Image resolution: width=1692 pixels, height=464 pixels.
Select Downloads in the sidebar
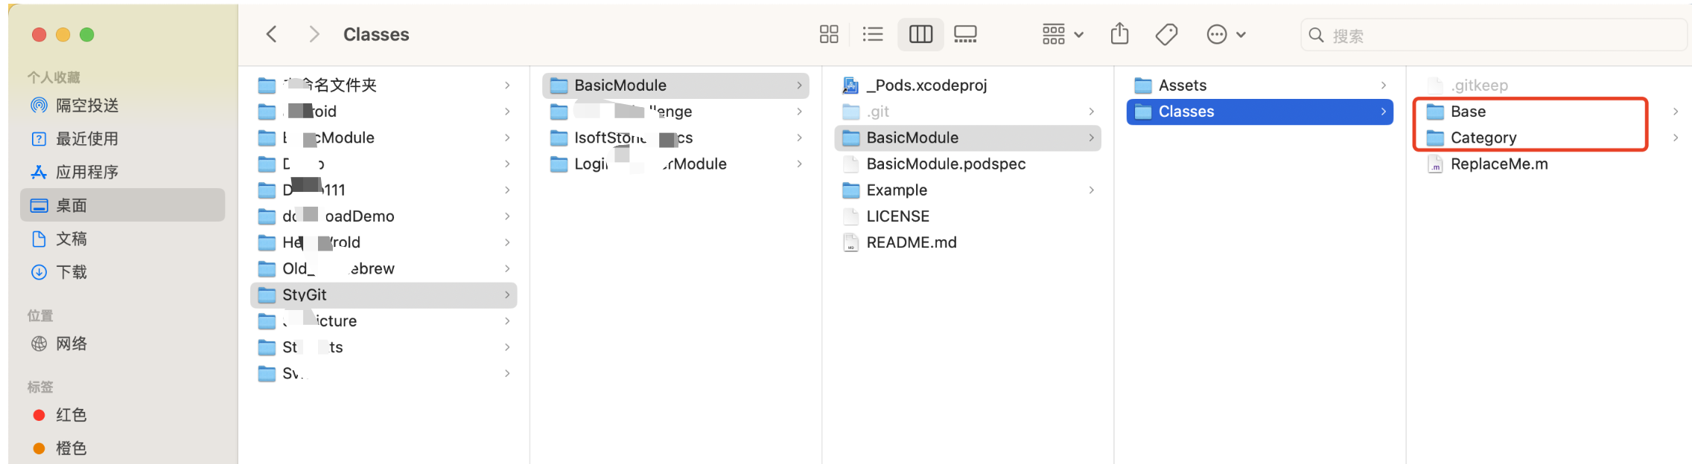click(71, 272)
